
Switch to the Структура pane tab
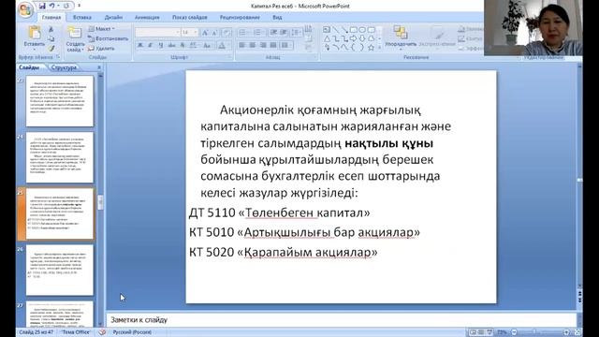64,67
